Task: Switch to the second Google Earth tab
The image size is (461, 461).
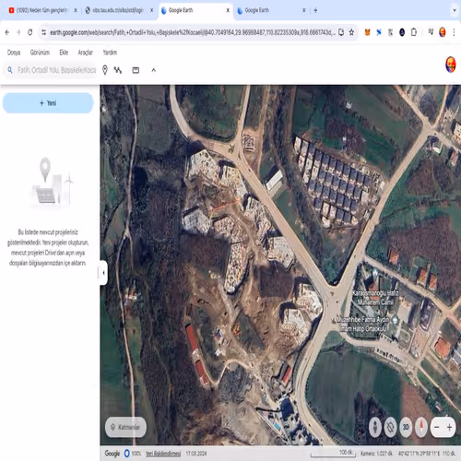Action: tap(271, 10)
